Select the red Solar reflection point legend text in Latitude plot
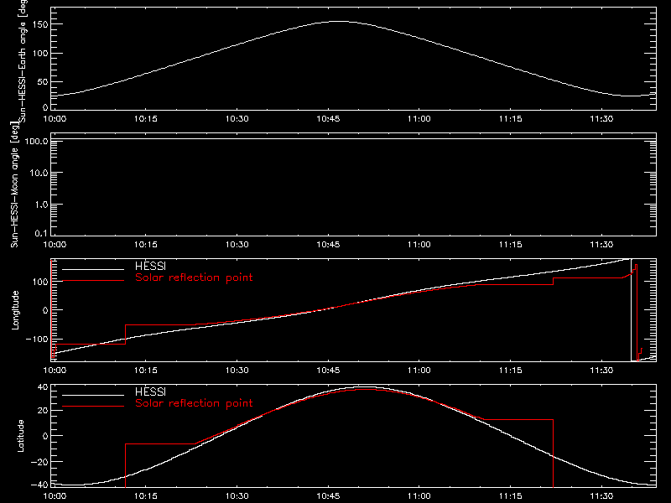This screenshot has height=503, width=671. pos(194,403)
